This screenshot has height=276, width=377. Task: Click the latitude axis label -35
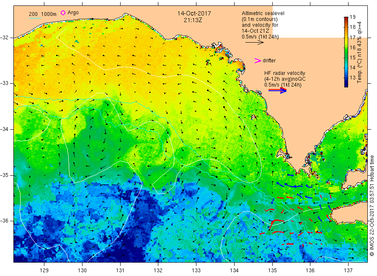pos(5,175)
